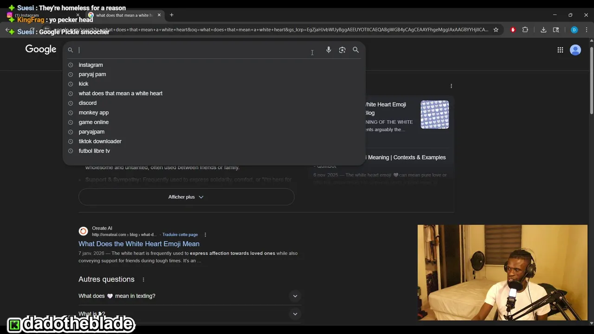Go to the Google logo homepage
Image resolution: width=594 pixels, height=334 pixels.
pos(41,49)
